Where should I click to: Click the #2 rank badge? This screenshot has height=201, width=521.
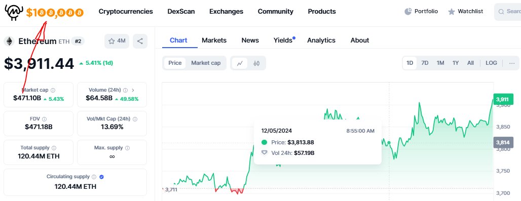point(78,41)
